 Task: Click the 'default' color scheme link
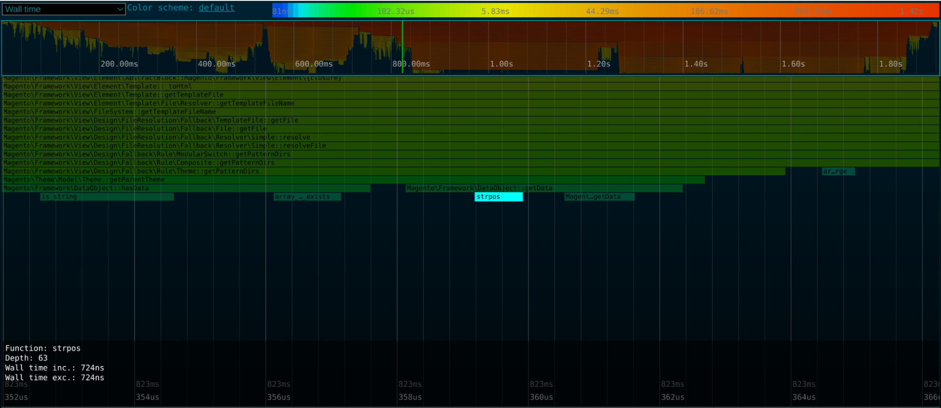tap(216, 8)
